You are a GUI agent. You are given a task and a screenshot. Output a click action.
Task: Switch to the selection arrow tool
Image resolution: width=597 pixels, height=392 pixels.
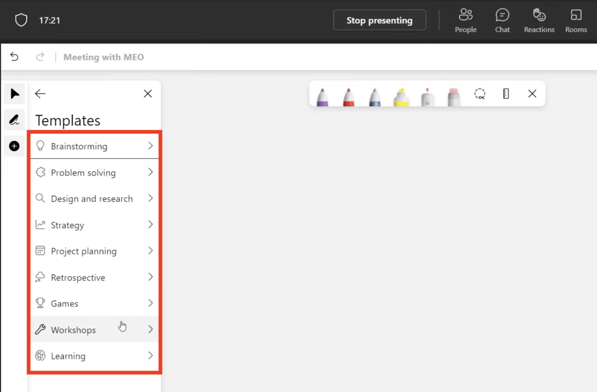14,94
